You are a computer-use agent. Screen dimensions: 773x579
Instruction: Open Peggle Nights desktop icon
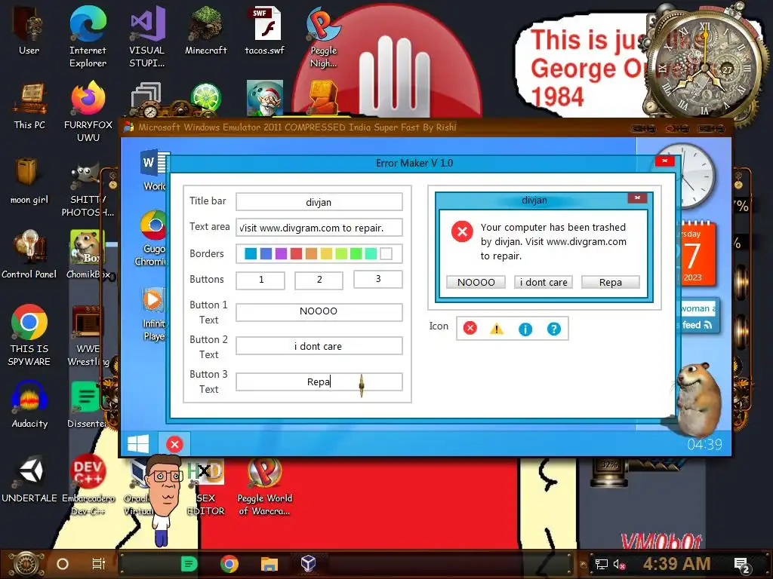pyautogui.click(x=323, y=38)
